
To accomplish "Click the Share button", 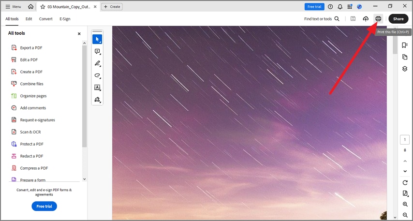I will (x=398, y=19).
